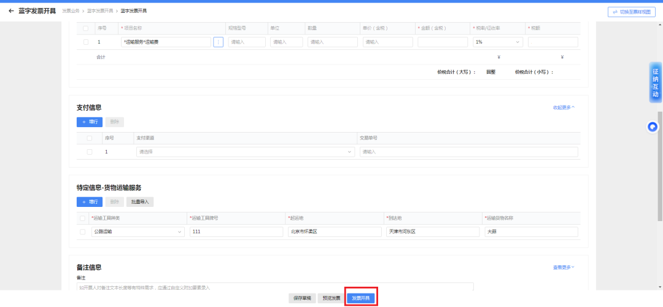Image resolution: width=663 pixels, height=307 pixels.
Task: Click the 预览发票 button
Action: 331,298
